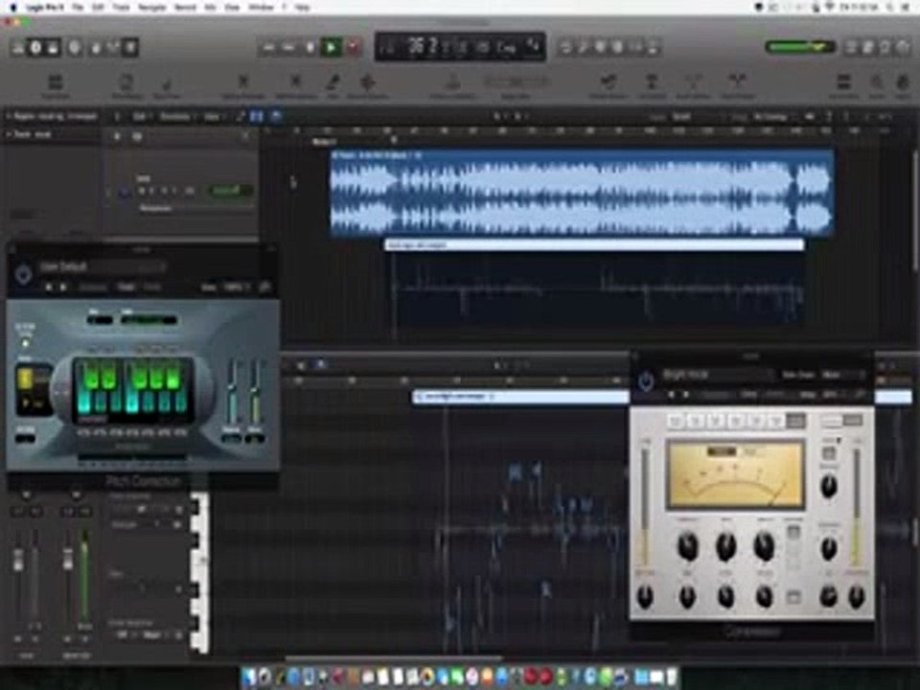The width and height of the screenshot is (920, 690).
Task: Stop playback in the transport
Action: (310, 48)
